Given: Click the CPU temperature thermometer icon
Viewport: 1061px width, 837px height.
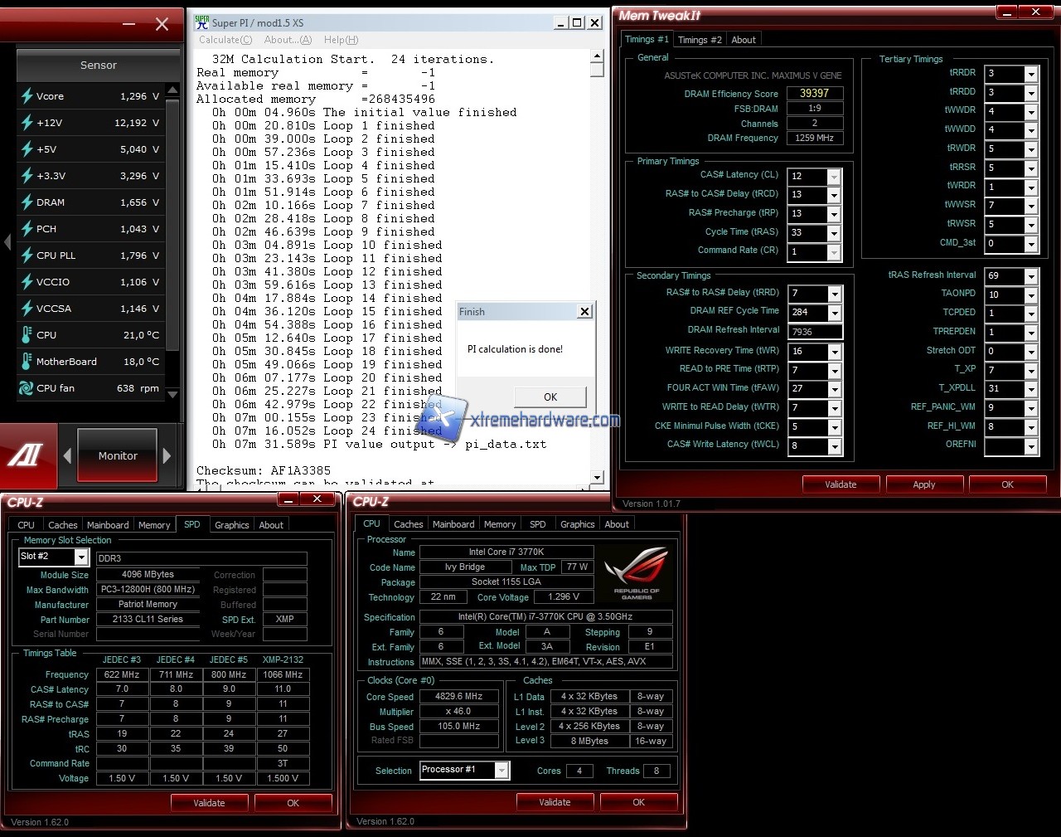Looking at the screenshot, I should click(27, 335).
